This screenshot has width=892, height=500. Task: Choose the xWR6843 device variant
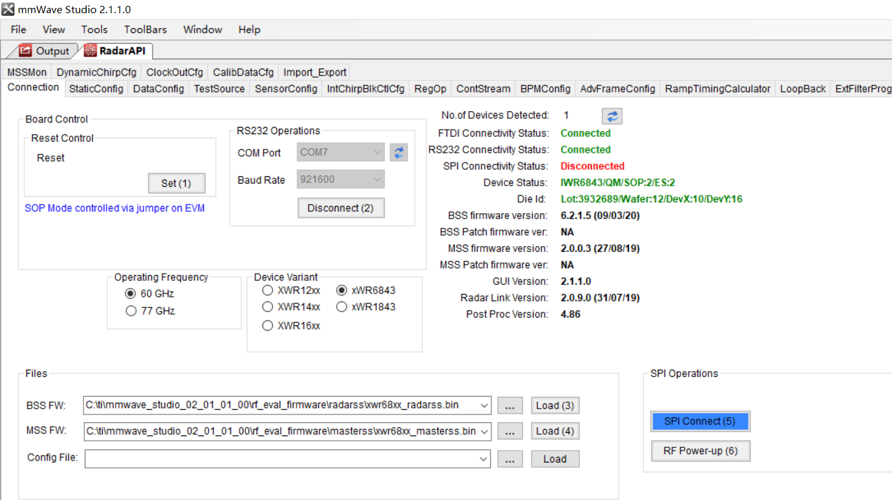coord(341,290)
